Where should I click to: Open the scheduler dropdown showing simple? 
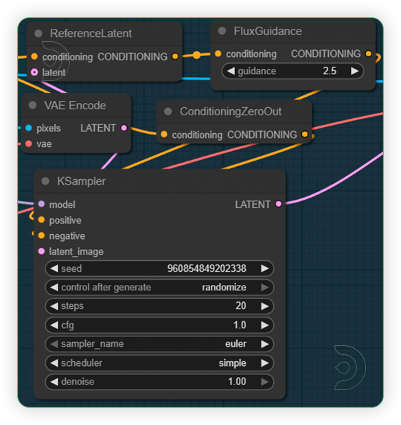click(159, 363)
